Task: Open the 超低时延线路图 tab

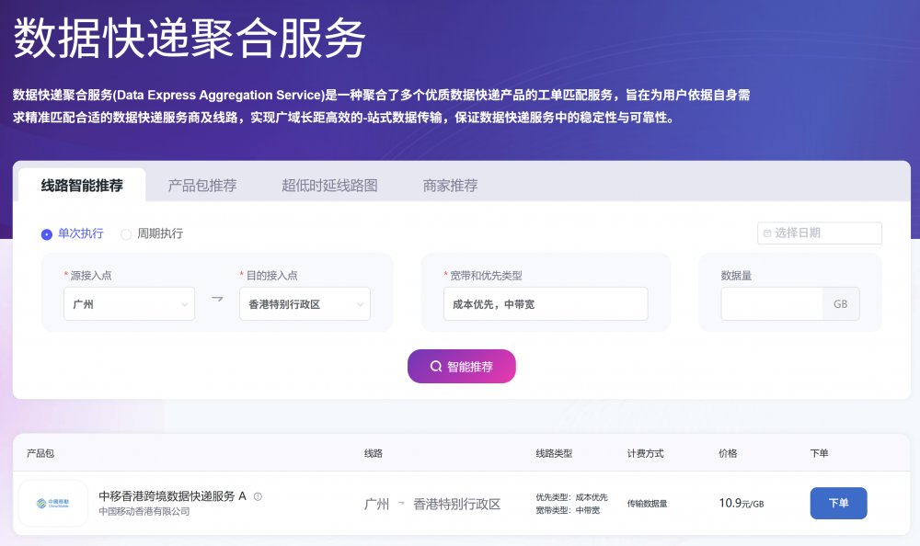Action: (329, 185)
